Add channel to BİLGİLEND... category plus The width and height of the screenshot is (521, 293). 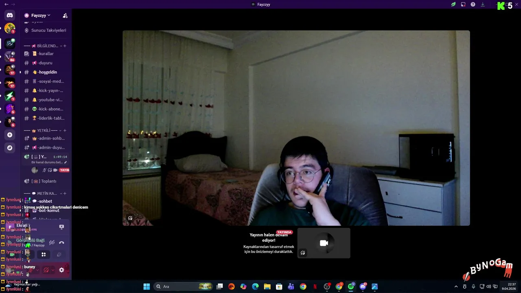pos(65,46)
